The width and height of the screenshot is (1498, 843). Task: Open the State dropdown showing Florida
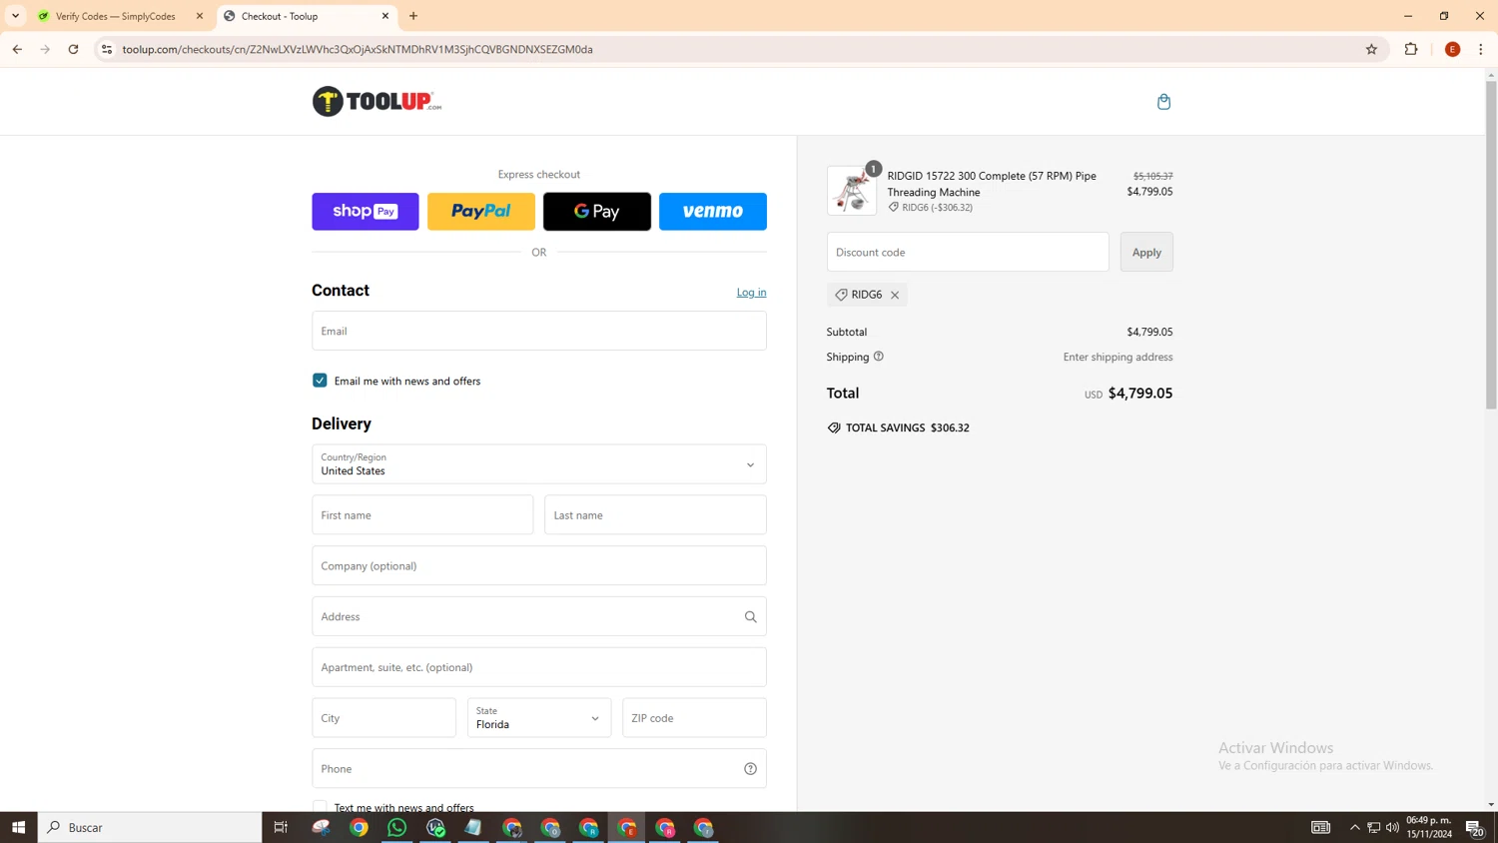coord(539,718)
